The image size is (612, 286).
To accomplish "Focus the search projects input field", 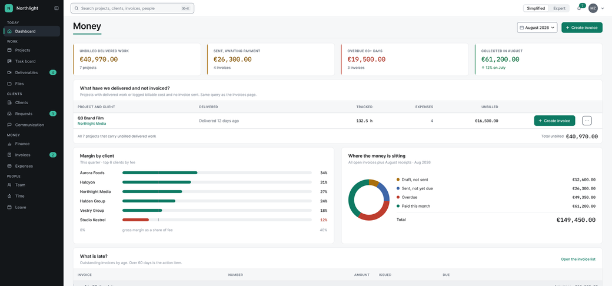I will 132,8.
